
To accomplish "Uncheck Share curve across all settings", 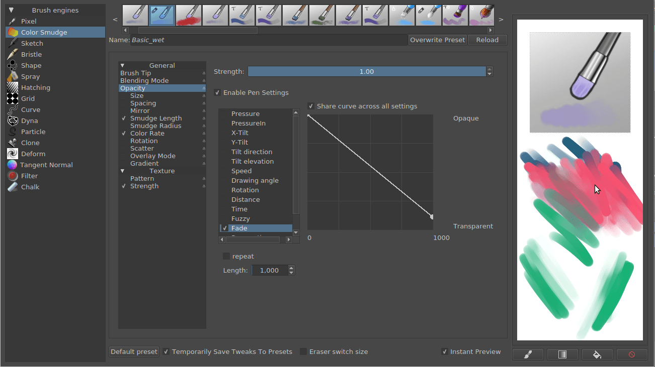I will pos(310,106).
